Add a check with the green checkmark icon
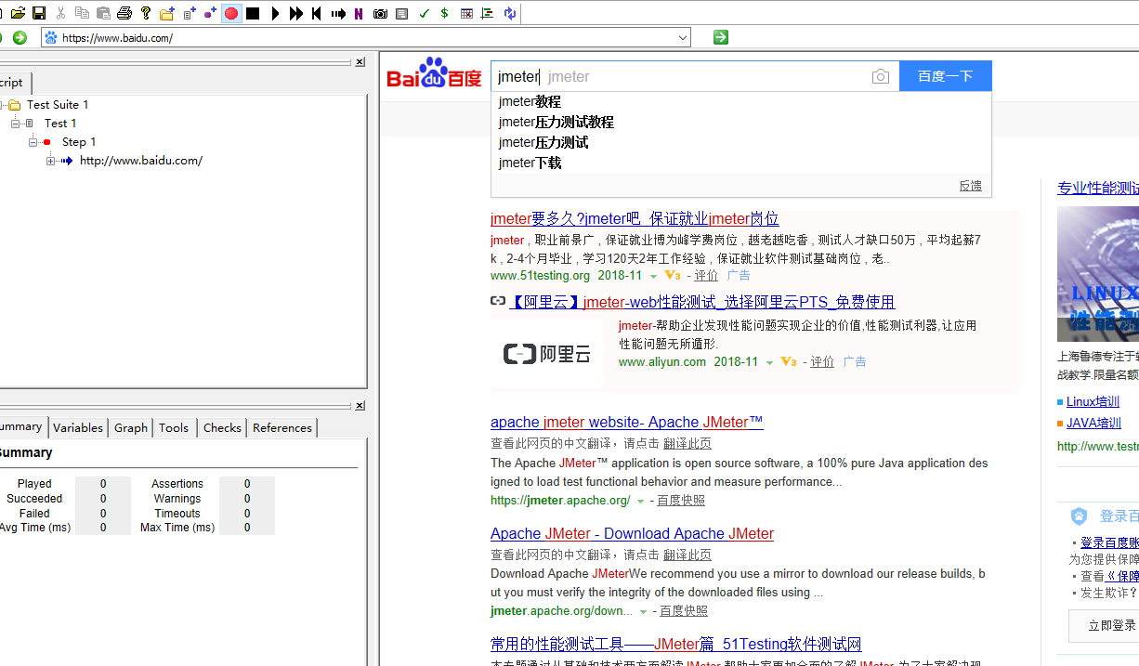This screenshot has width=1139, height=666. pos(424,13)
